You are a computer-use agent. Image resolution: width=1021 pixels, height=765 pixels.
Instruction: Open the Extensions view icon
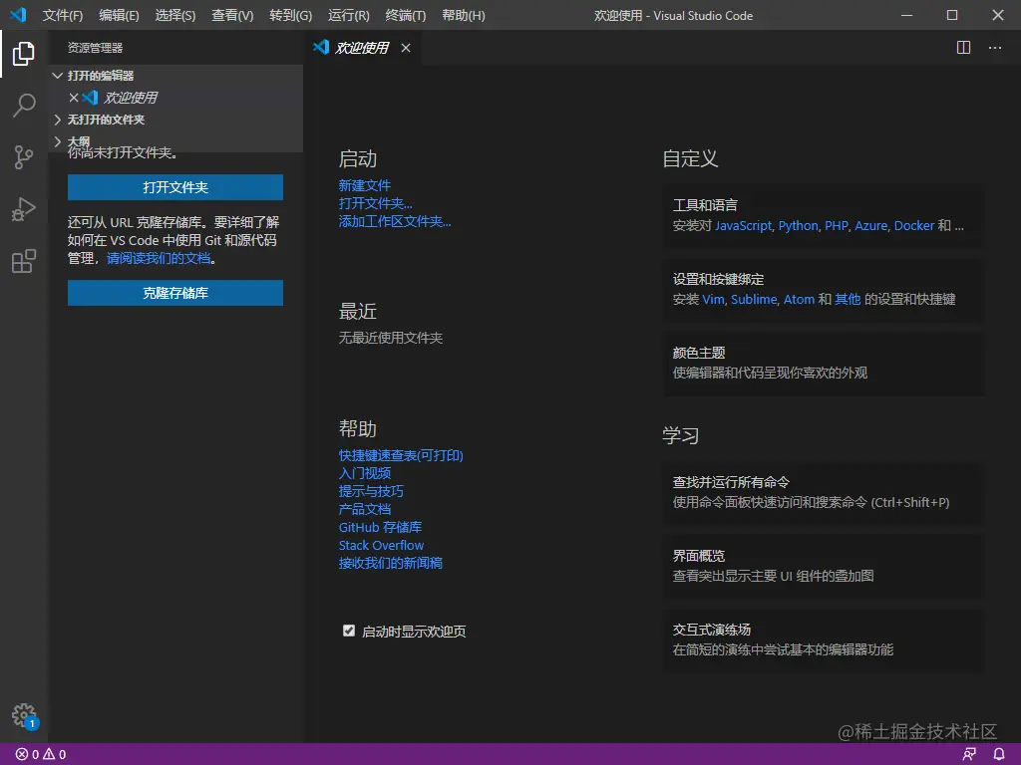(x=24, y=262)
